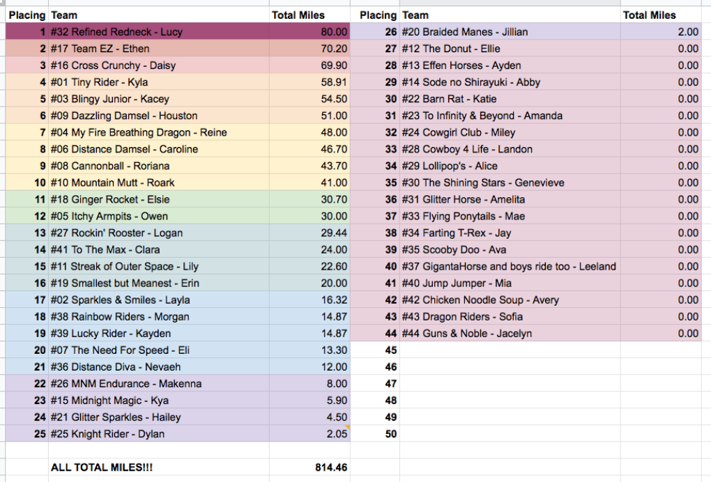Image resolution: width=711 pixels, height=482 pixels.
Task: Select '#15 Midnight Magic - Kya' cell
Action: pos(159,401)
